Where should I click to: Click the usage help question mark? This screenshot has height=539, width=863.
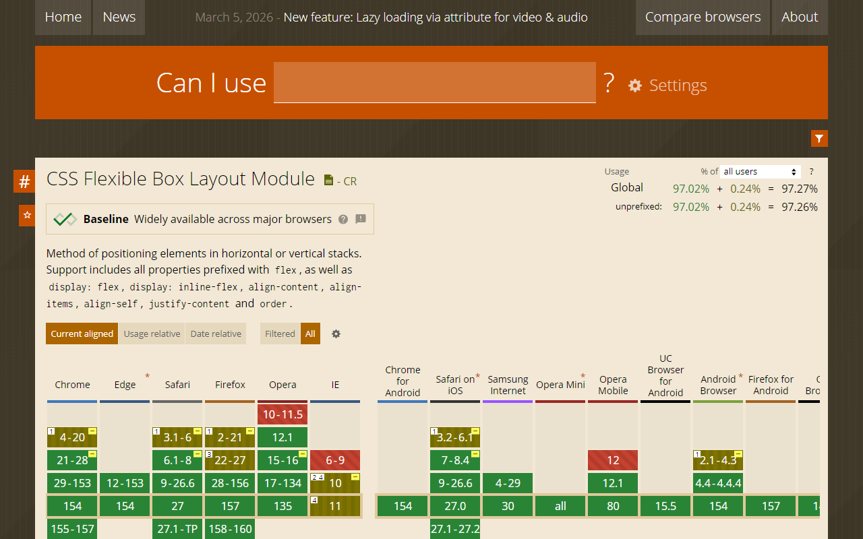pos(811,171)
